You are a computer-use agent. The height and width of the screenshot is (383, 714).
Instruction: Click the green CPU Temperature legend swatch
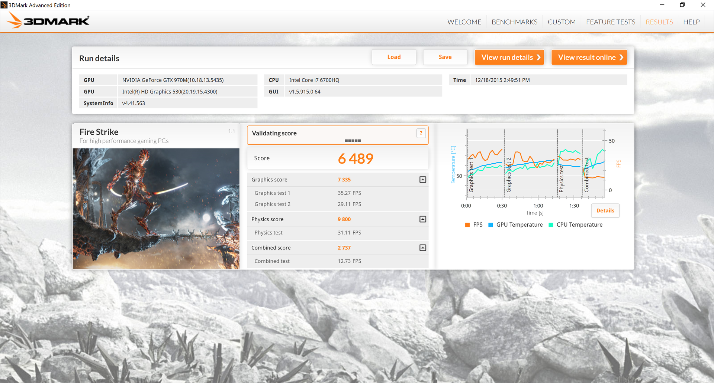(551, 225)
